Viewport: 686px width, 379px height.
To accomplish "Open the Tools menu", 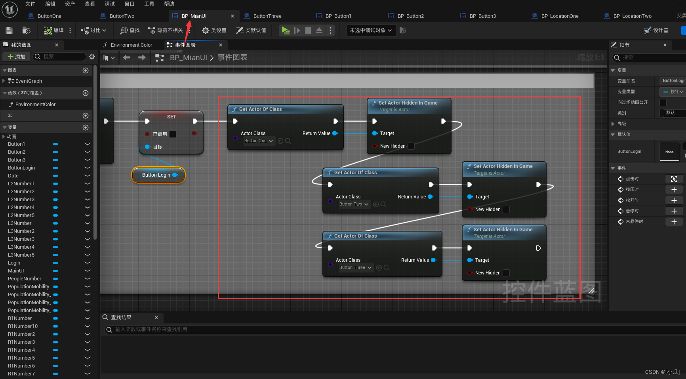I will (x=149, y=4).
